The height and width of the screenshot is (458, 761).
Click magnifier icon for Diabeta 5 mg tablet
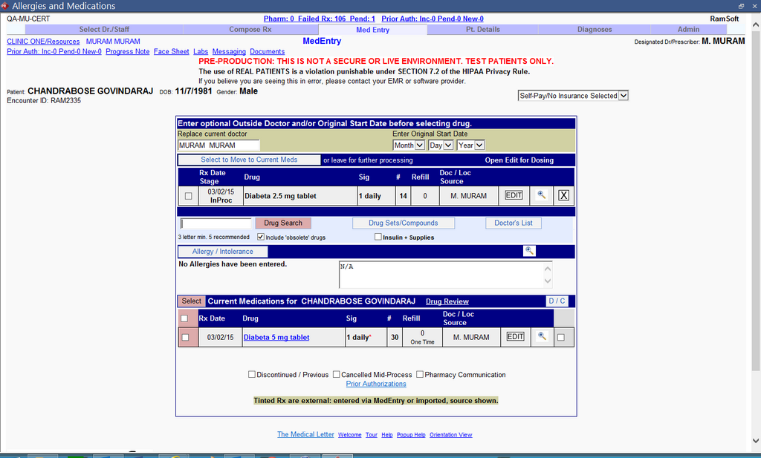click(x=542, y=337)
